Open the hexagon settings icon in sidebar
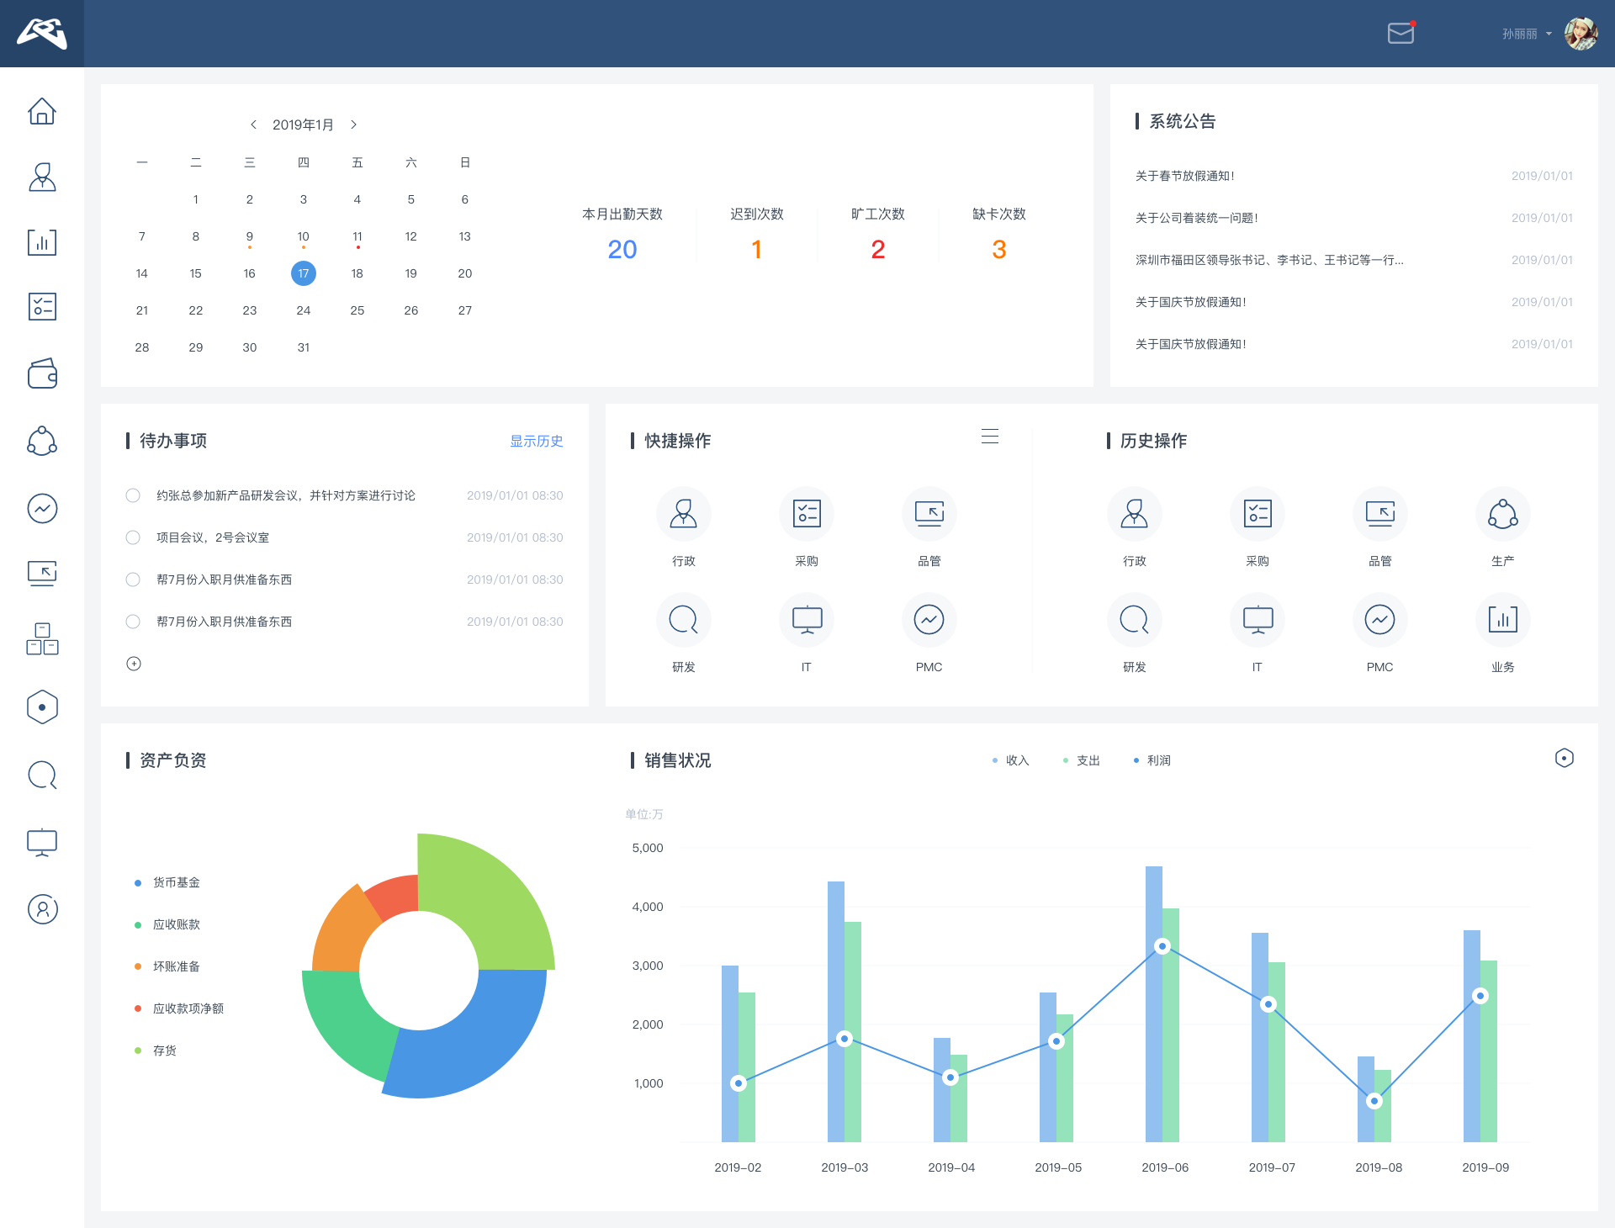This screenshot has width=1615, height=1228. pos(42,707)
